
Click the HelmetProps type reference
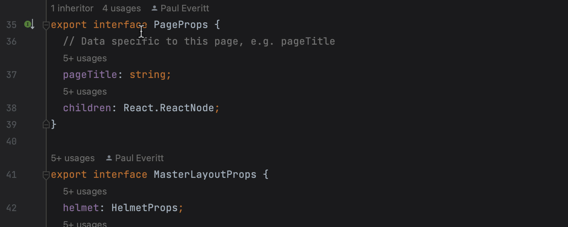(x=144, y=208)
